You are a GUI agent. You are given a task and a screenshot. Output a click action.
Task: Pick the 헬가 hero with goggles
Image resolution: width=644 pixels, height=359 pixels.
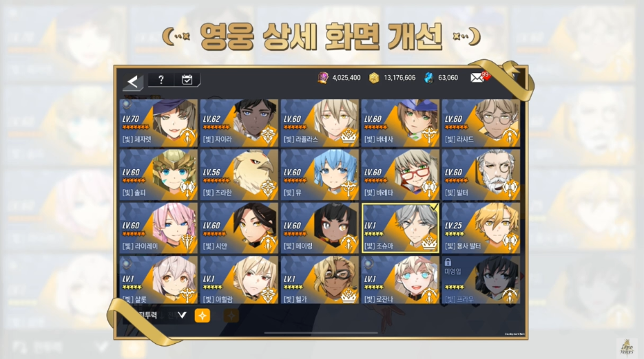click(x=320, y=280)
